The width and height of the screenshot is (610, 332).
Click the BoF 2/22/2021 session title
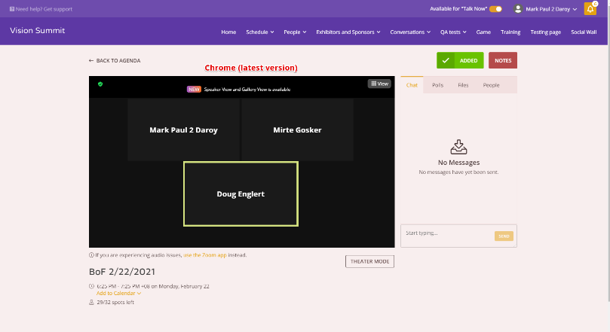point(122,272)
